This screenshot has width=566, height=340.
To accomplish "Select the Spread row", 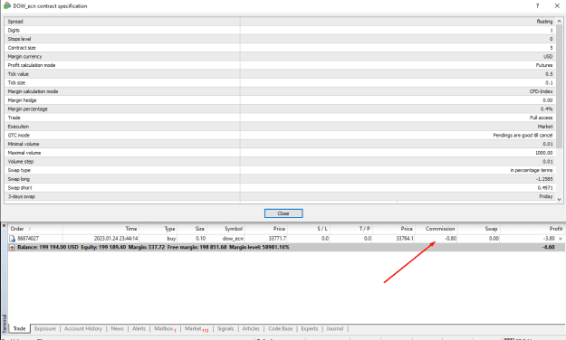I will point(280,22).
